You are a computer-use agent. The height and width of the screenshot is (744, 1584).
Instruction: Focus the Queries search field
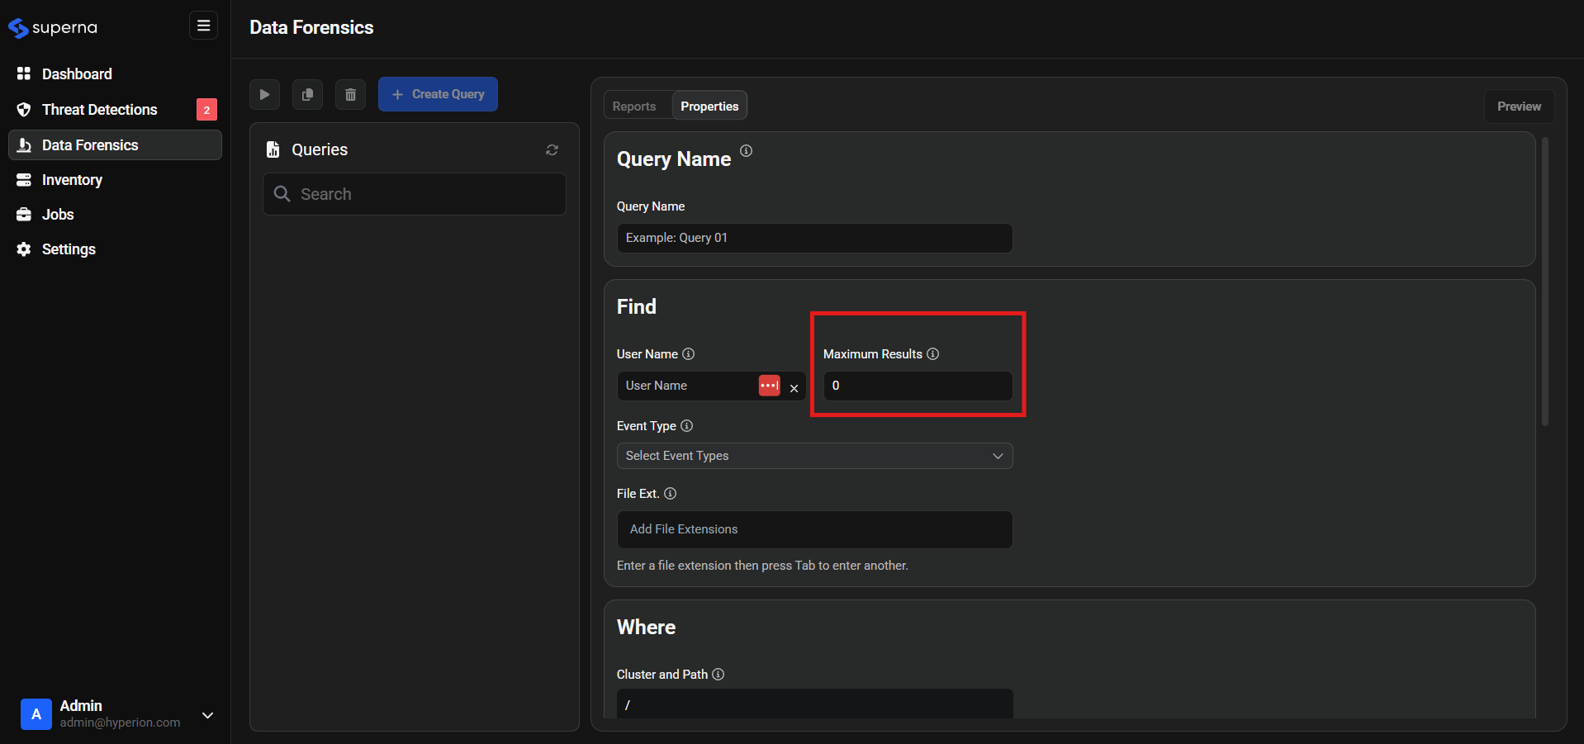pyautogui.click(x=415, y=194)
